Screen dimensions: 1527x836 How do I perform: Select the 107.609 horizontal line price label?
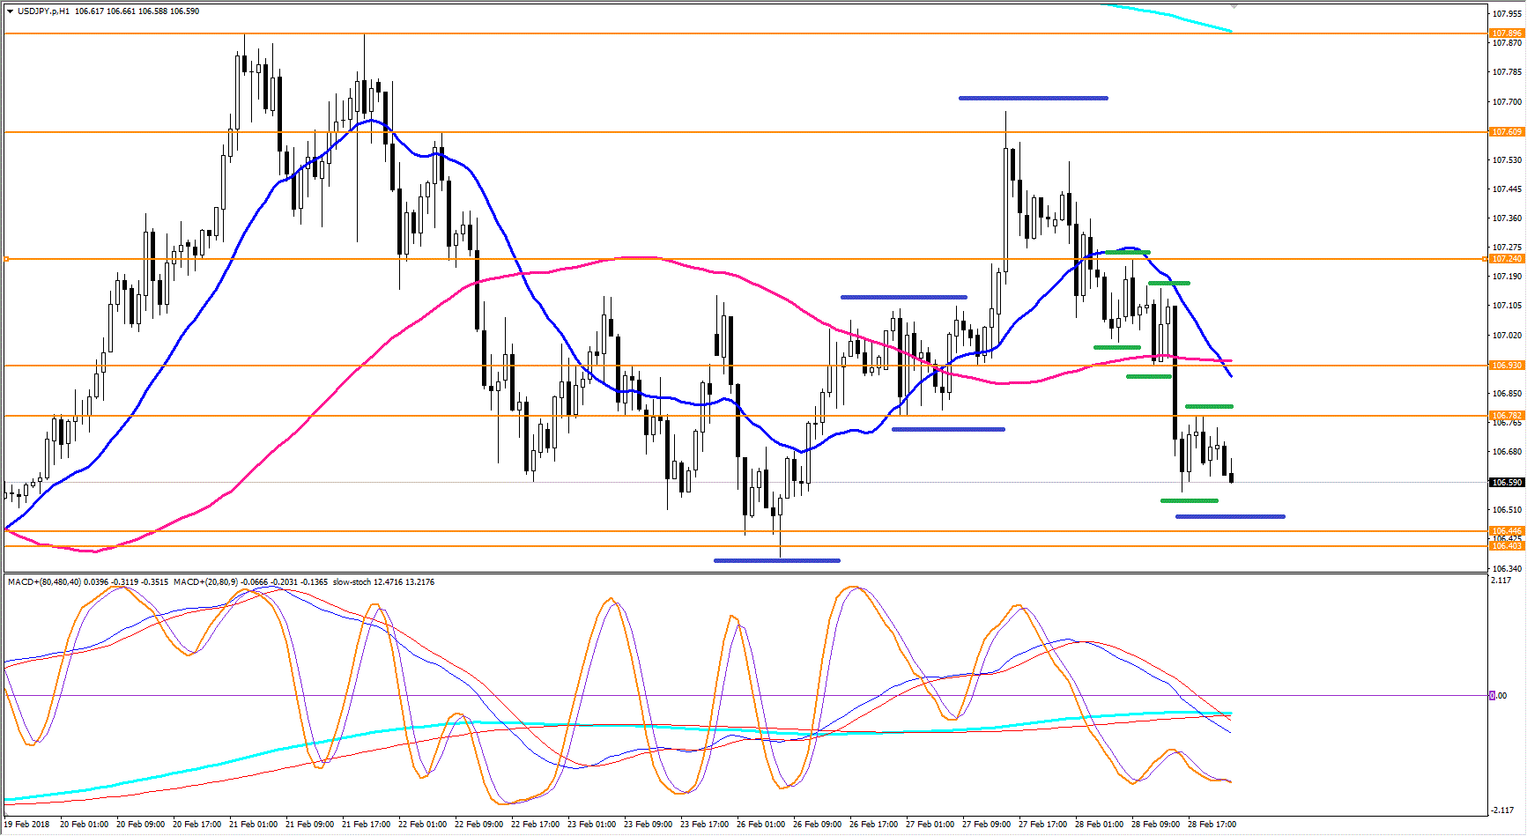click(1507, 132)
